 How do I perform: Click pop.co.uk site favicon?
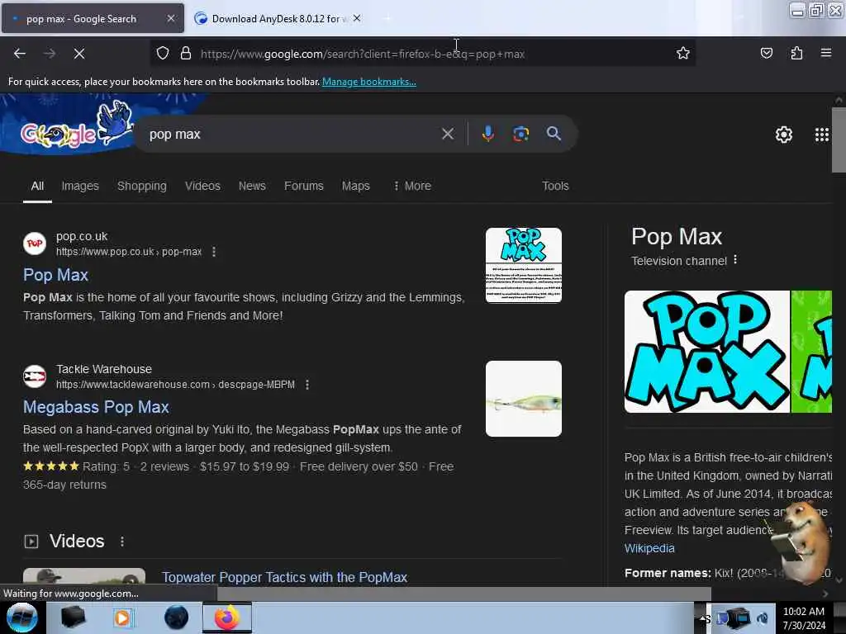35,244
